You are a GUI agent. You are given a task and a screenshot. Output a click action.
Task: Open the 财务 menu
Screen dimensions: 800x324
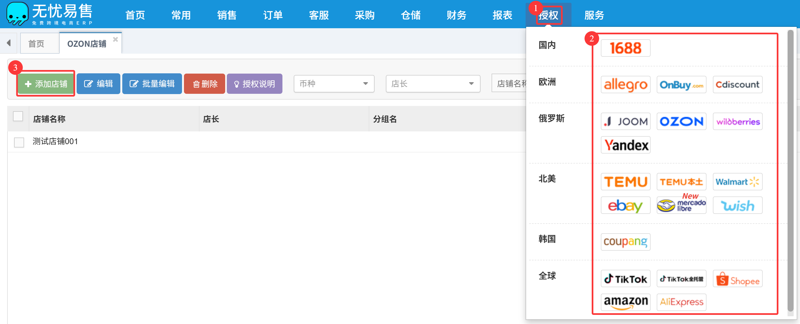456,15
